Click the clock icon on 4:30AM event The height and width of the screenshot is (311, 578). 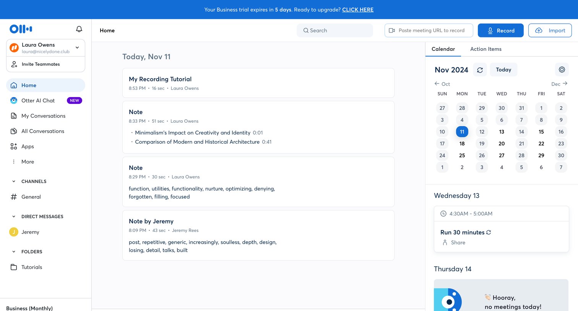tap(443, 214)
